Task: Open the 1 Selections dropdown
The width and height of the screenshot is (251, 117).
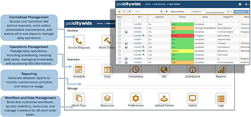Action: 196,12
